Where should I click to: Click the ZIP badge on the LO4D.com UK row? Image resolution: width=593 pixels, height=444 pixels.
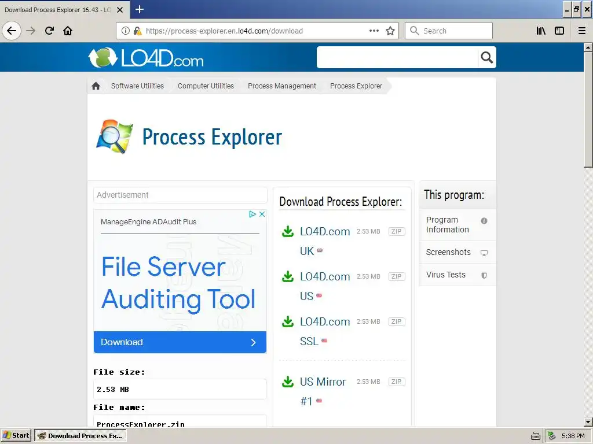pyautogui.click(x=397, y=231)
